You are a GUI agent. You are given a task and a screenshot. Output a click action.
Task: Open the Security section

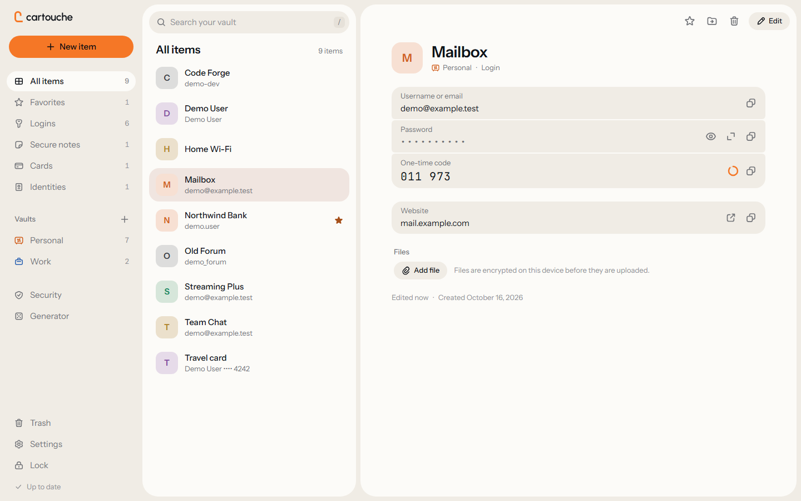click(x=71, y=295)
